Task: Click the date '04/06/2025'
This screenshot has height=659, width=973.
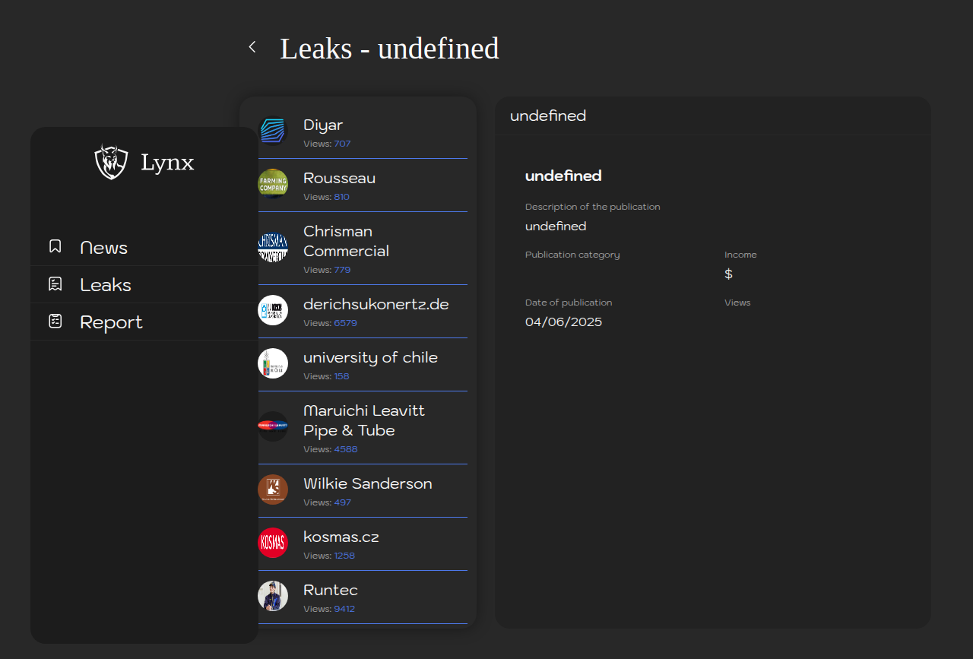Action: pyautogui.click(x=563, y=322)
